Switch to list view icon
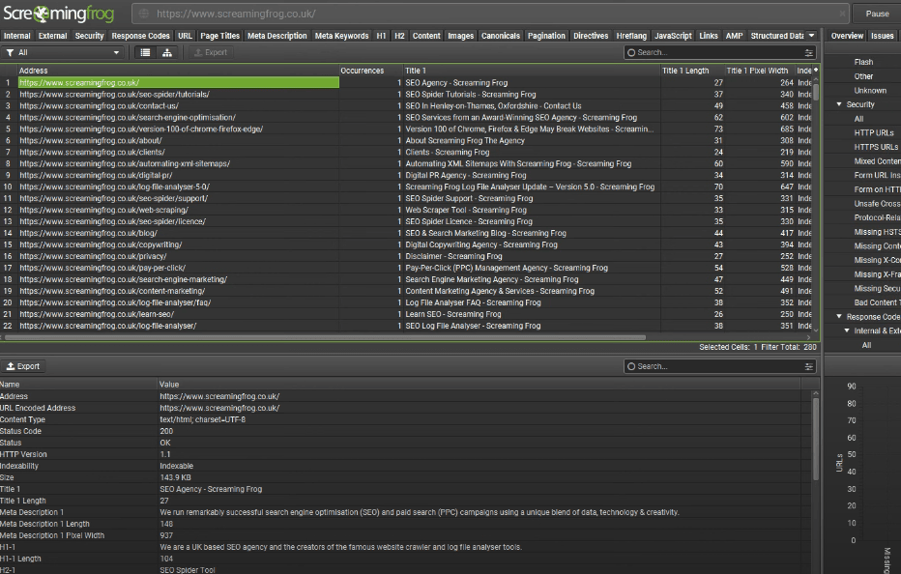901x574 pixels. point(145,52)
